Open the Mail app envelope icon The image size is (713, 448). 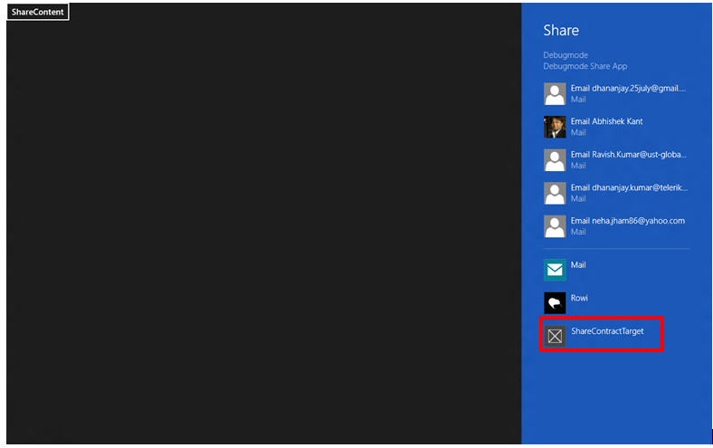tap(555, 270)
